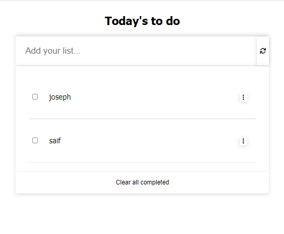Image resolution: width=284 pixels, height=234 pixels.
Task: Show more options for the joseph task
Action: 243,97
